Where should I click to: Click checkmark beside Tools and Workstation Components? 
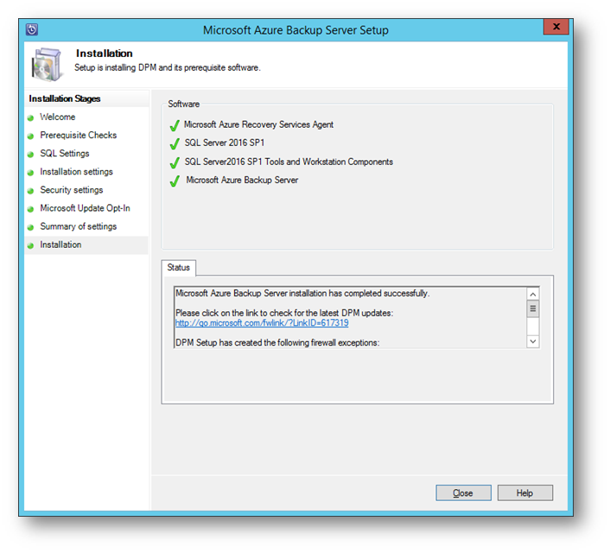pyautogui.click(x=175, y=162)
